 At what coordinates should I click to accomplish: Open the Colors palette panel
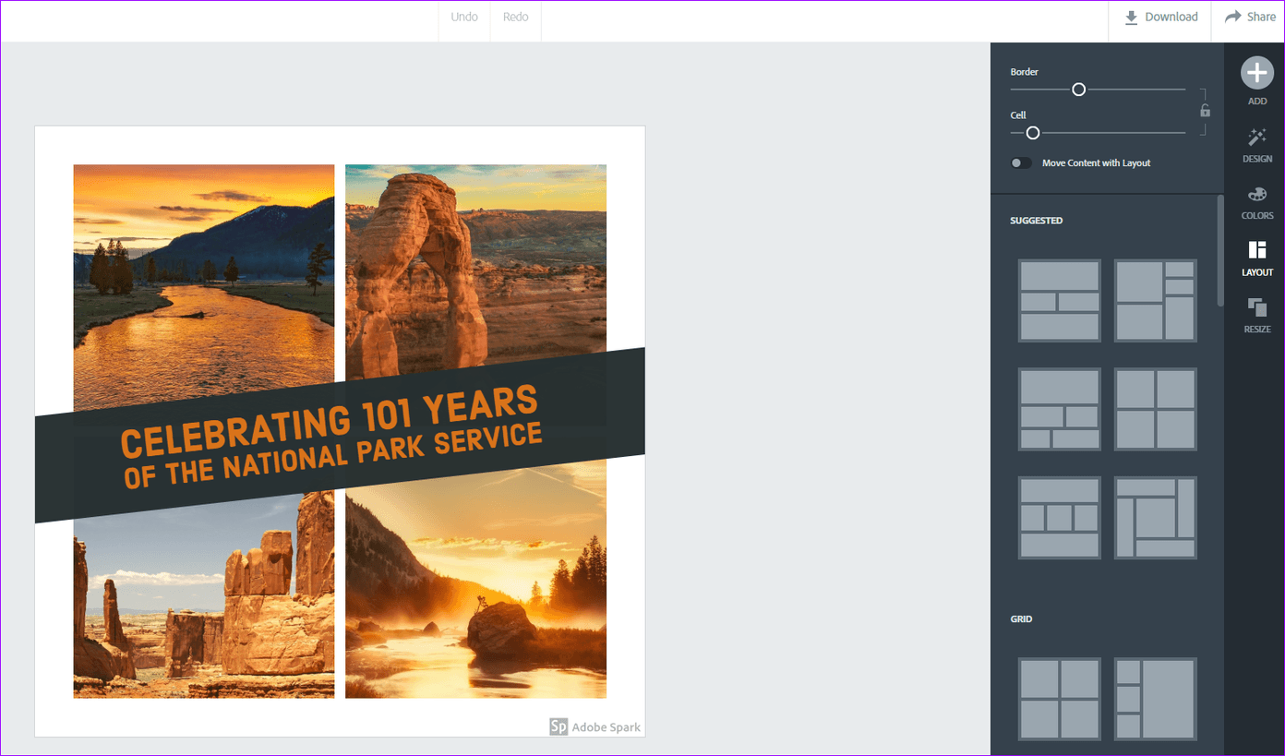coord(1256,195)
